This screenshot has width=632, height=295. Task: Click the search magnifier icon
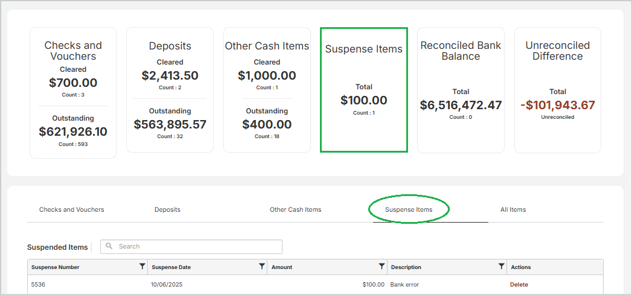[x=109, y=247]
